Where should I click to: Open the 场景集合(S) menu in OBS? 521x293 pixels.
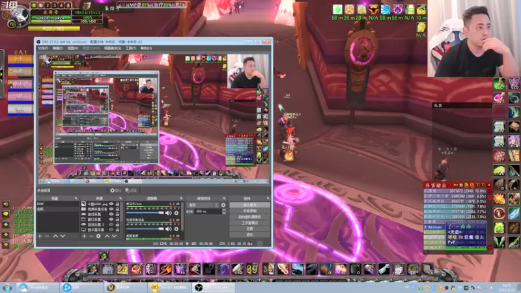coord(112,48)
